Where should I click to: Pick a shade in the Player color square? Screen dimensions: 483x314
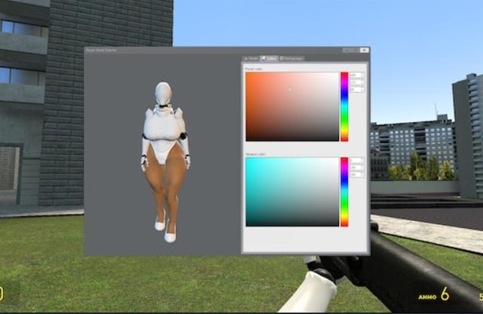pyautogui.click(x=292, y=106)
